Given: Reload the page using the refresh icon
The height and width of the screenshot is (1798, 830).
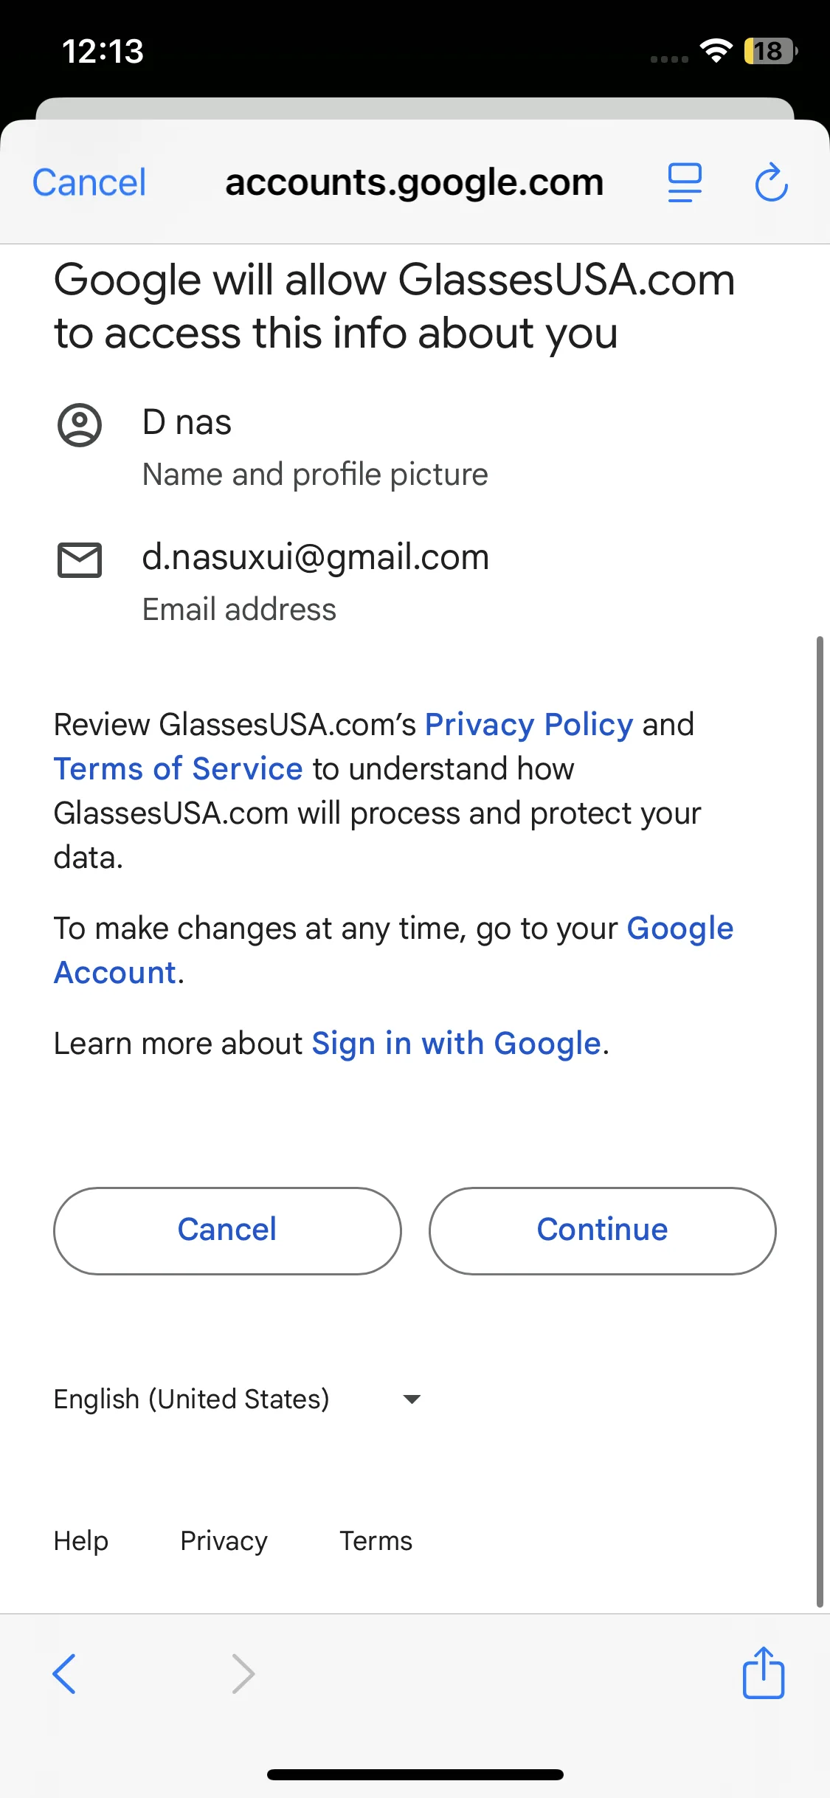Looking at the screenshot, I should [x=771, y=182].
